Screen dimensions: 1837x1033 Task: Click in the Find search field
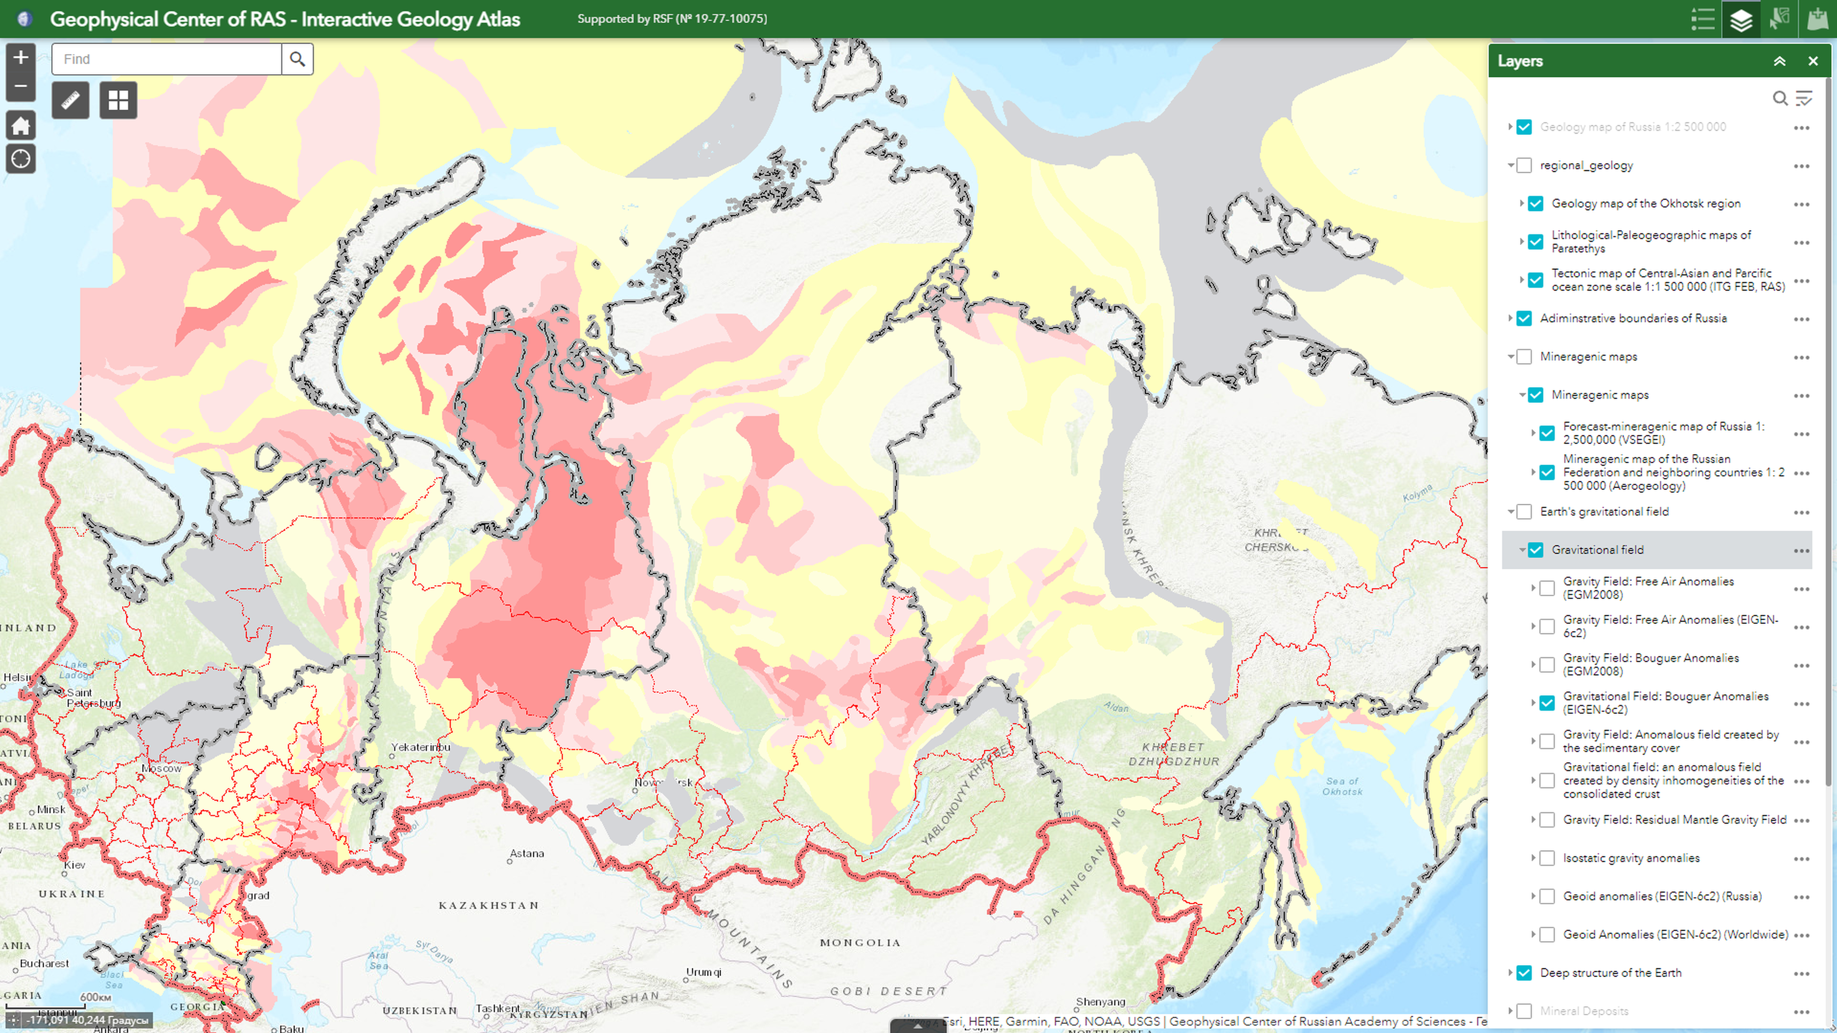click(x=167, y=59)
